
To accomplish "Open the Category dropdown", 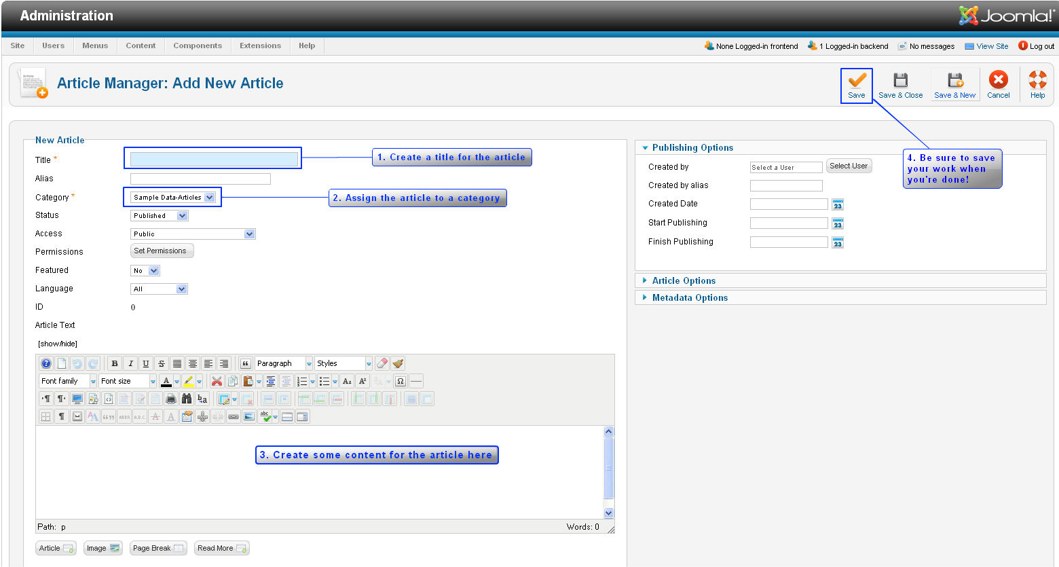I will point(174,198).
